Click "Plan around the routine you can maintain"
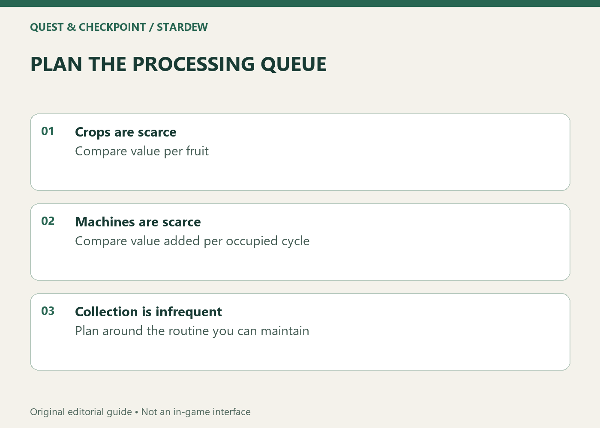Viewport: 600px width, 428px height. click(x=192, y=331)
